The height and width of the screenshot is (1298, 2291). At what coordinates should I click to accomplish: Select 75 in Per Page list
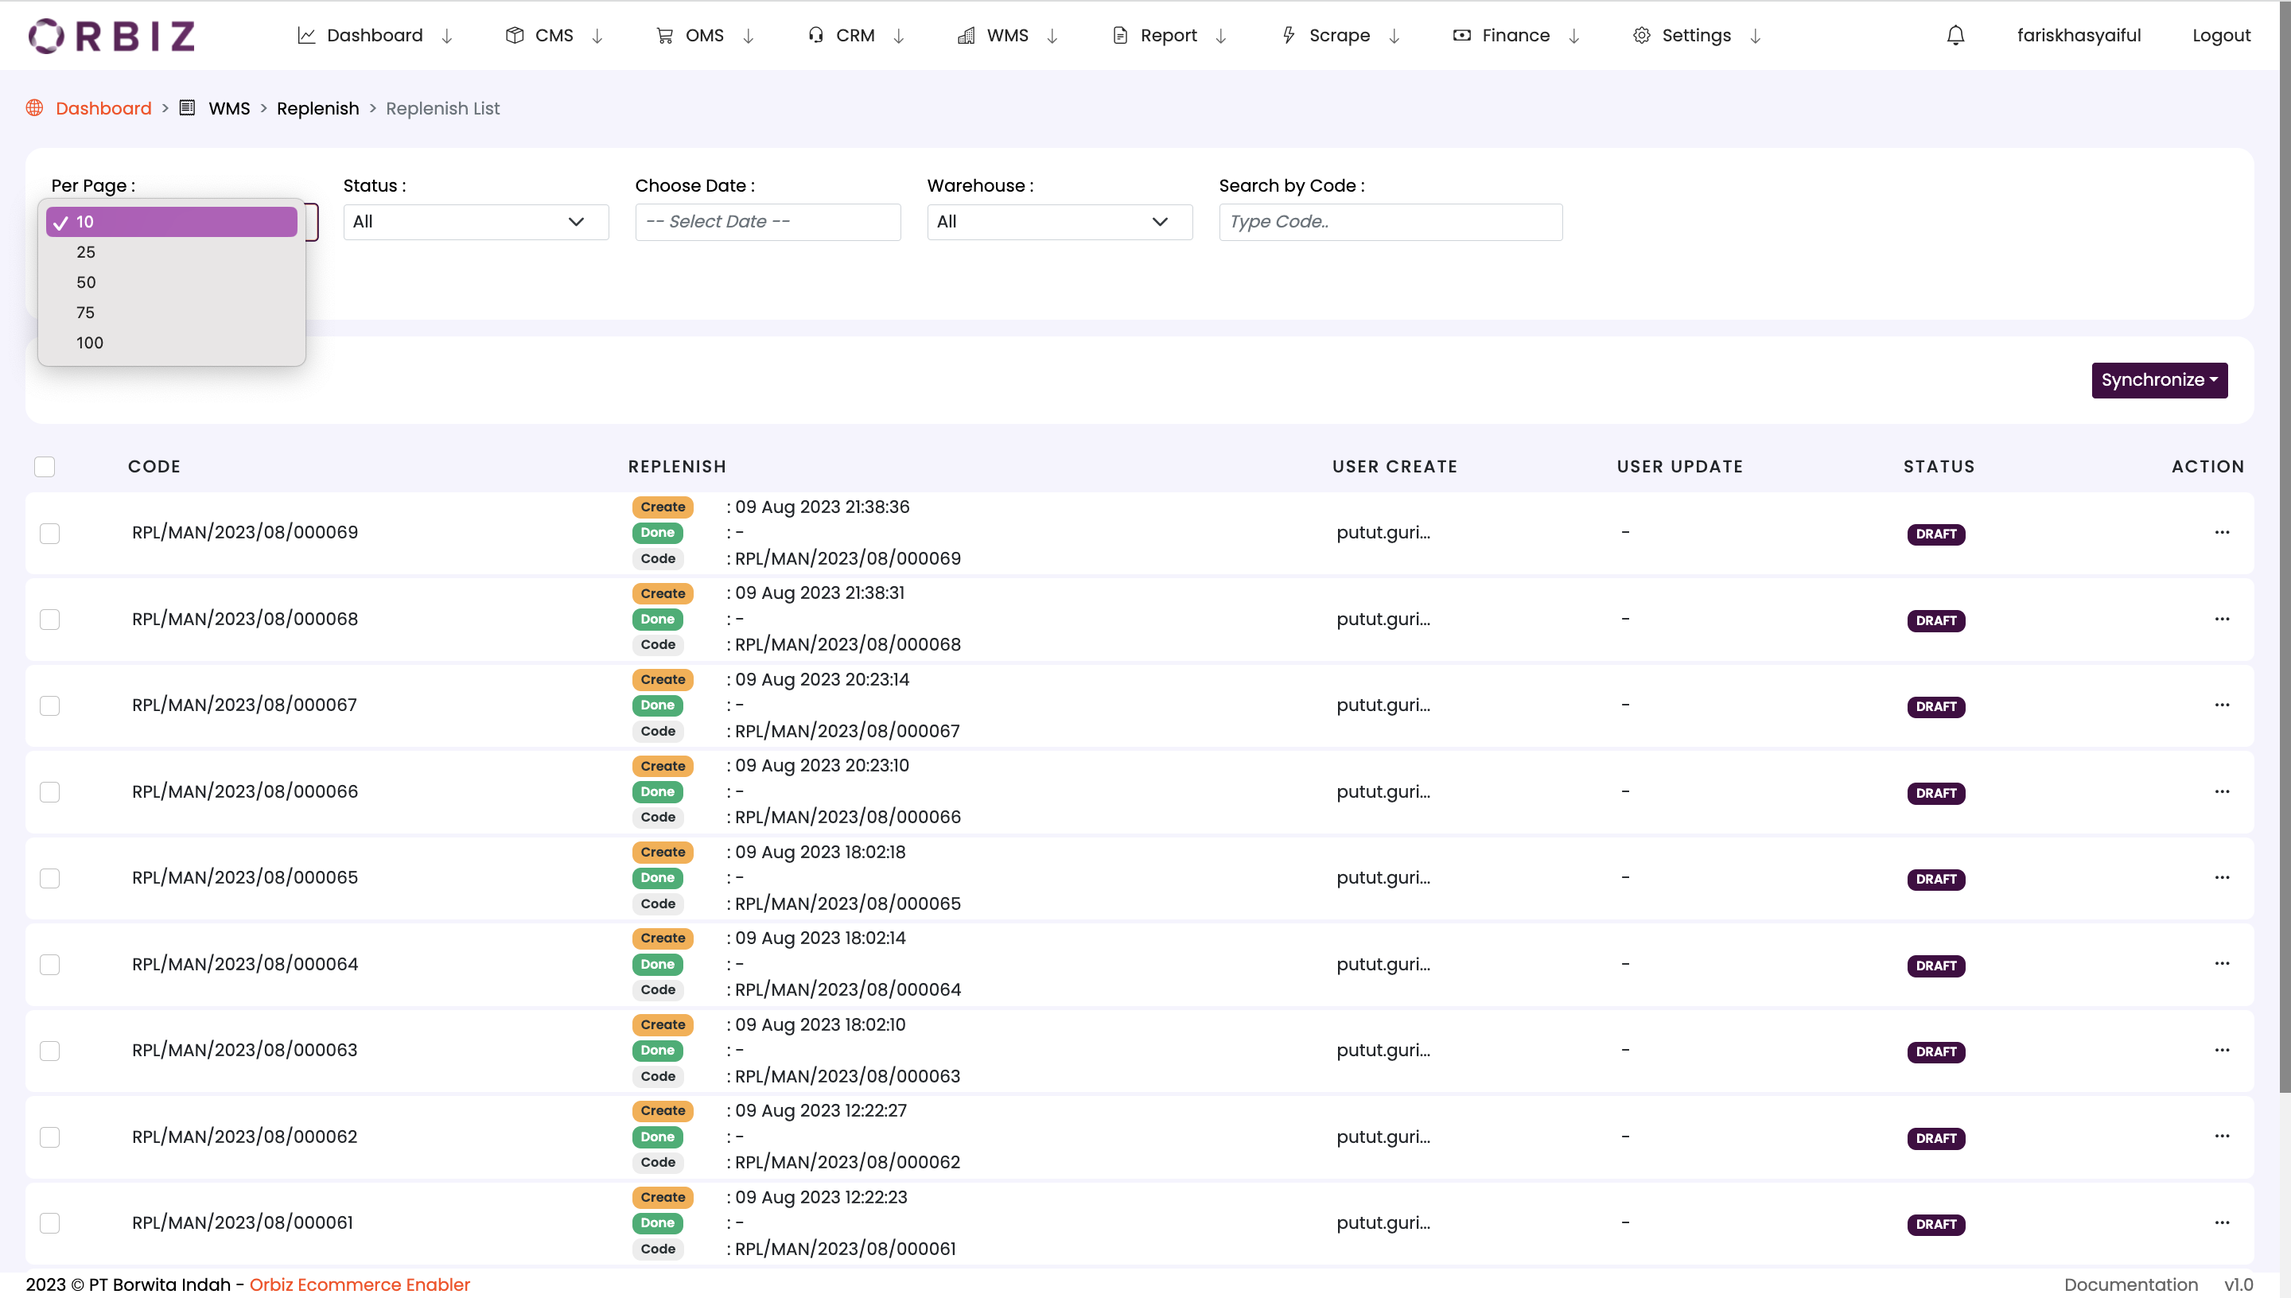[171, 313]
